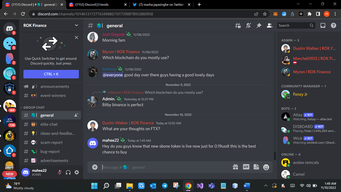
Task: Open the gift Nitro icon
Action: pyautogui.click(x=236, y=167)
